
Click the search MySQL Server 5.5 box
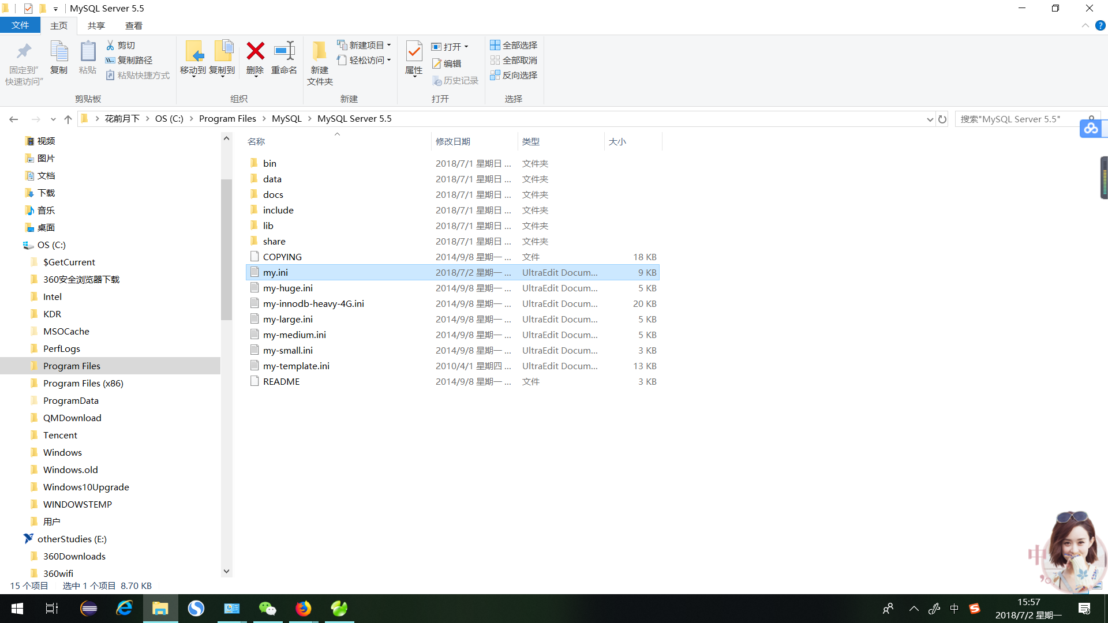(1027, 119)
